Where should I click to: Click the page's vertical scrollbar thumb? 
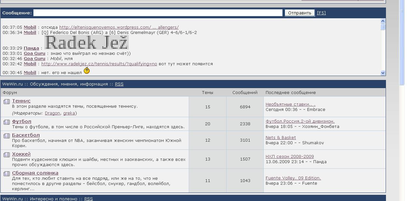point(402,42)
